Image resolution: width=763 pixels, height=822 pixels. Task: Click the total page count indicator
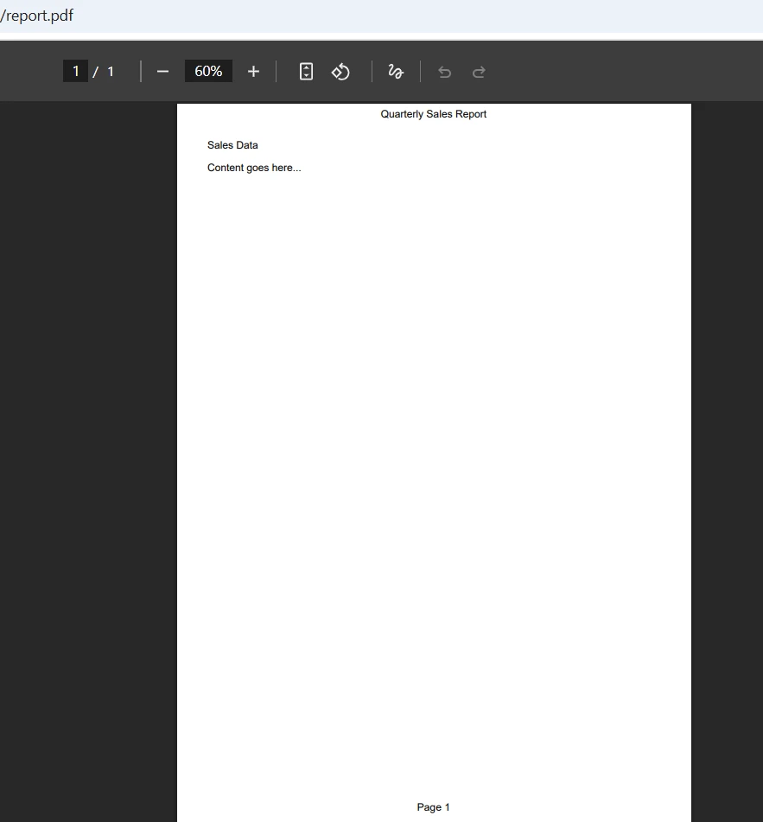(x=109, y=71)
